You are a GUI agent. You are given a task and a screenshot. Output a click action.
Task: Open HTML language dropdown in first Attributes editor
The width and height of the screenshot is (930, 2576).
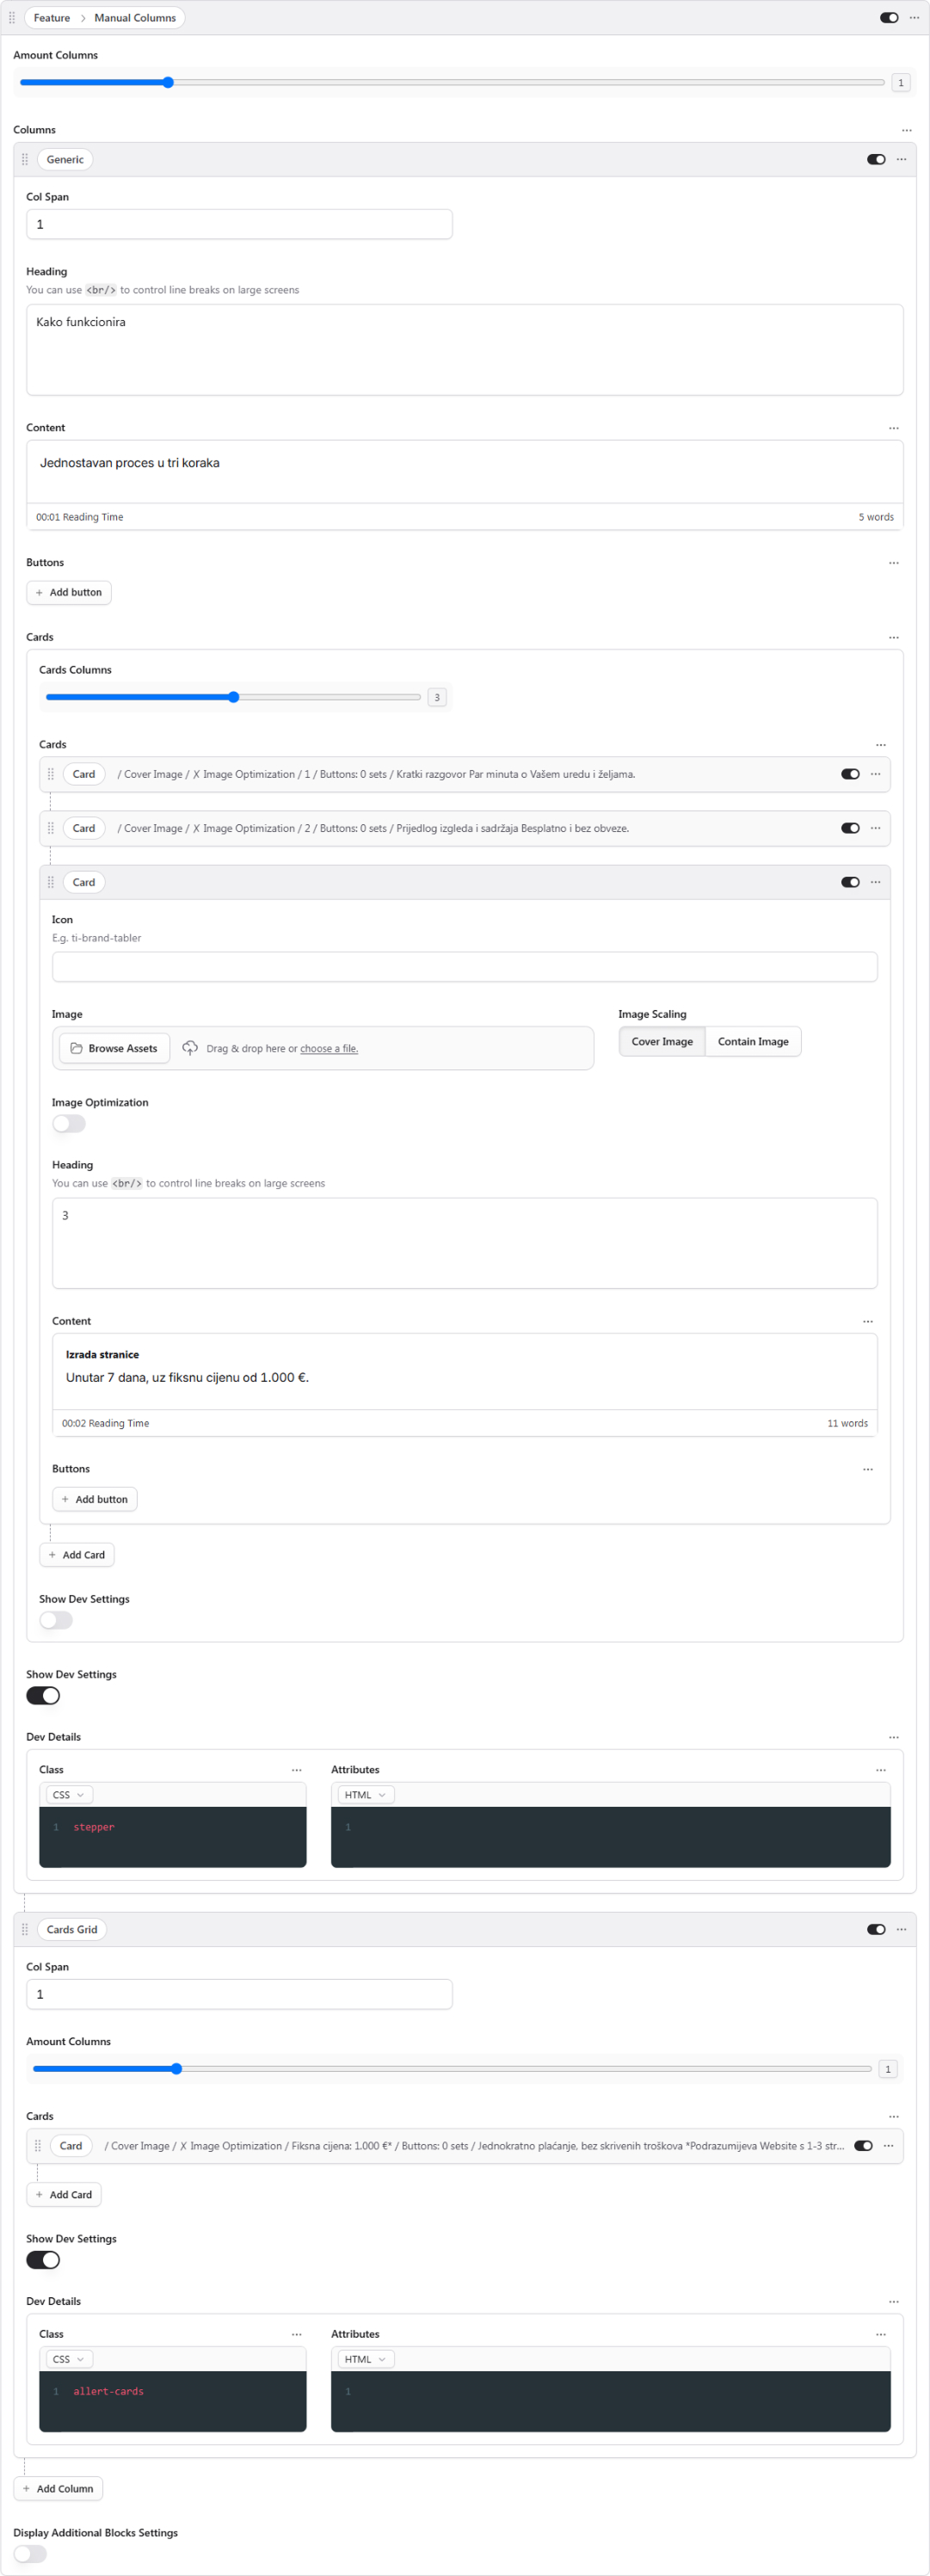click(x=365, y=1795)
